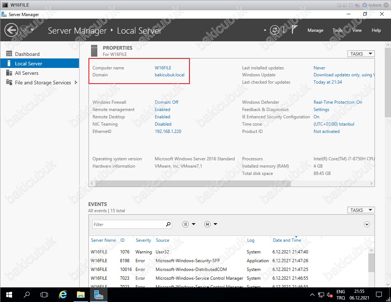Click the Remote Desktop Enabled link

click(162, 116)
